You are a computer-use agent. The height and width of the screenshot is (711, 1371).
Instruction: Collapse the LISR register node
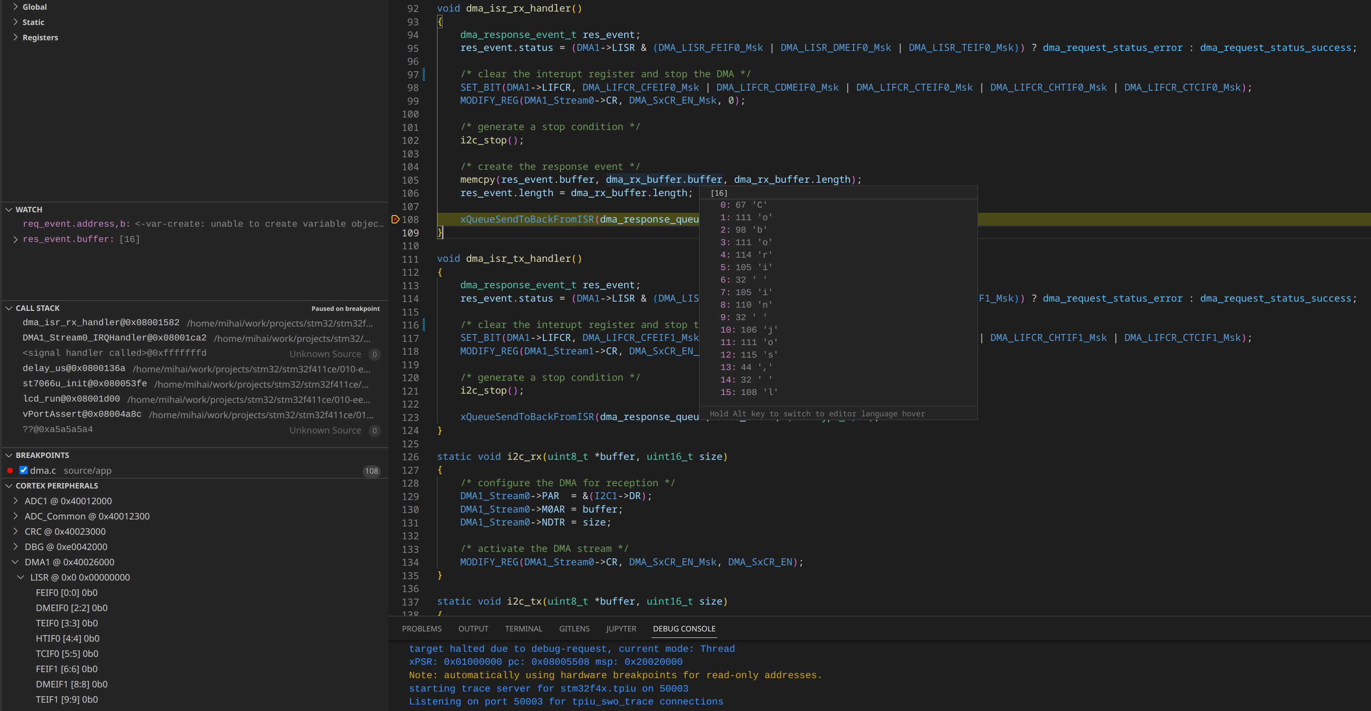click(21, 577)
